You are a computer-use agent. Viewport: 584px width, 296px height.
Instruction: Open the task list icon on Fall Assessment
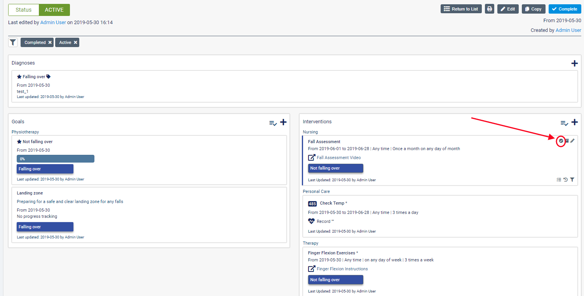pyautogui.click(x=559, y=180)
